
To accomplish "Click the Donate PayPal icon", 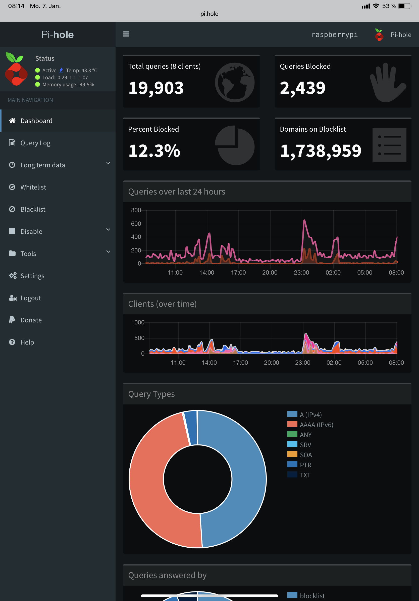I will pyautogui.click(x=12, y=320).
